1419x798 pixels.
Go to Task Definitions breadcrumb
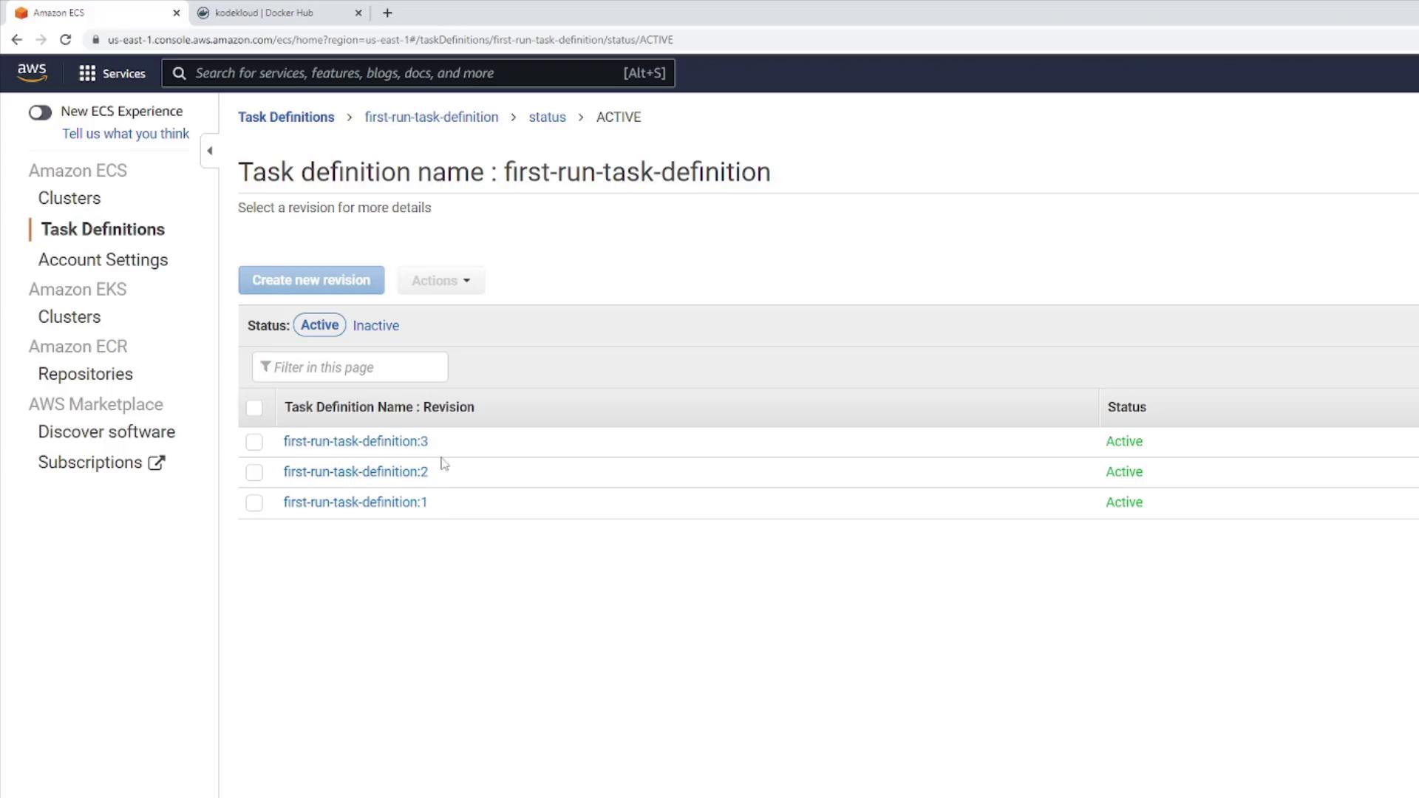(286, 117)
